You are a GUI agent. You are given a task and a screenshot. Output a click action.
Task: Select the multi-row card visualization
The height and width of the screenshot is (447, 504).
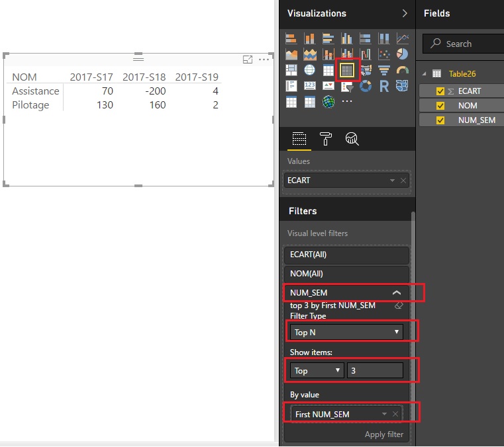pyautogui.click(x=291, y=86)
